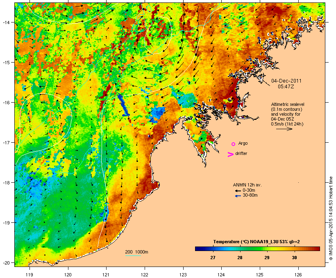Click the latitude axis label -15
Image resolution: width=336 pixels, height=278 pixels.
[6, 63]
